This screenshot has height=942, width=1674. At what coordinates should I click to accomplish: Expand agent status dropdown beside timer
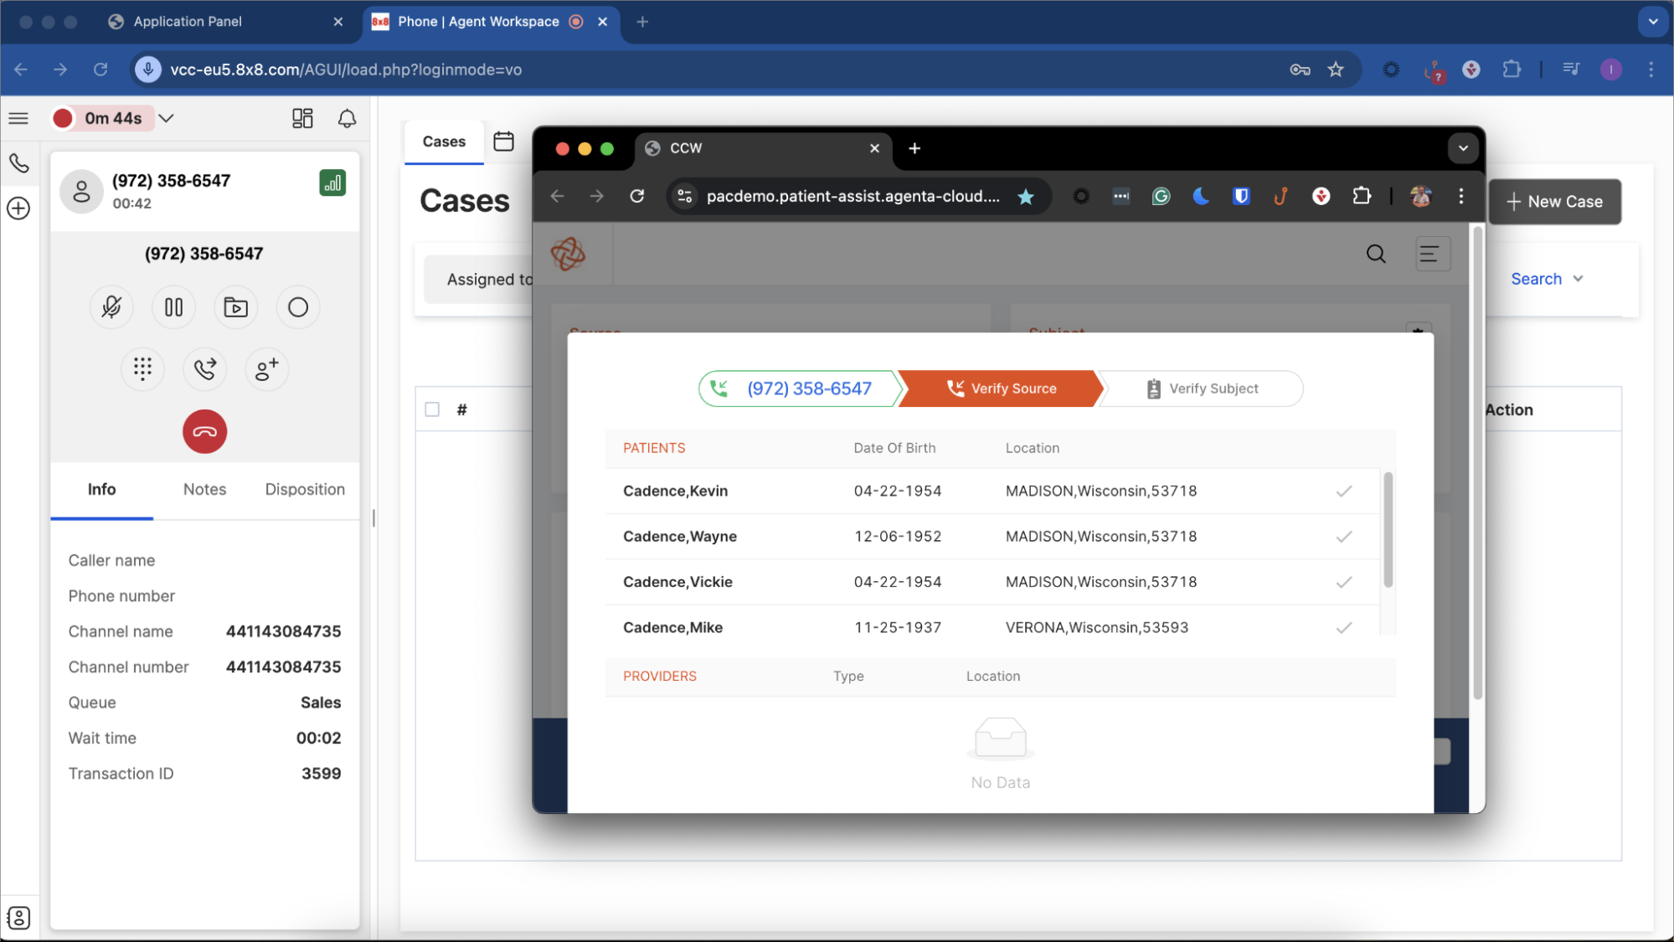coord(167,118)
